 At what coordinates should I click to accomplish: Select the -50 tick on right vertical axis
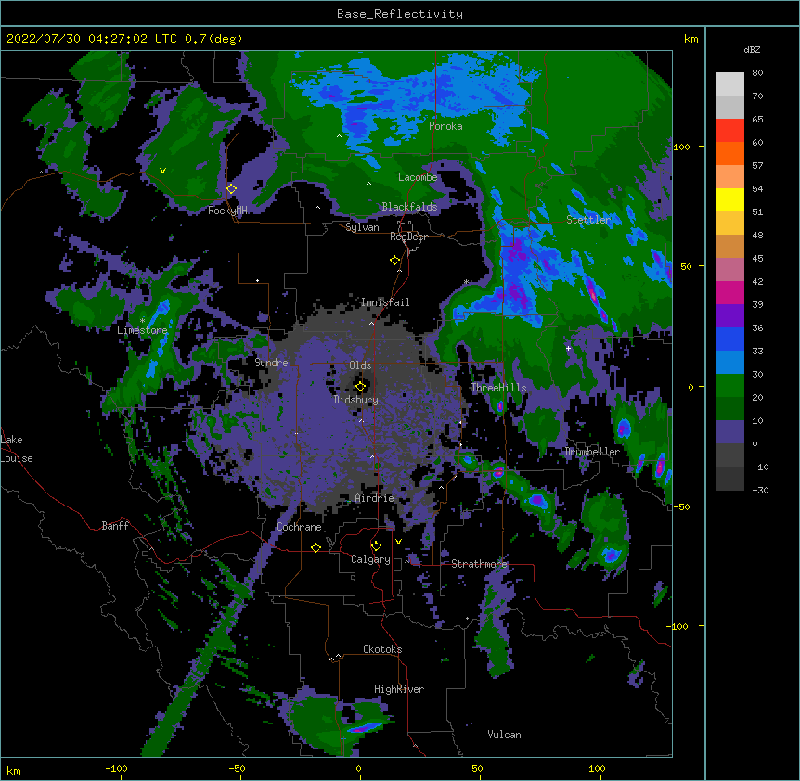tap(681, 506)
